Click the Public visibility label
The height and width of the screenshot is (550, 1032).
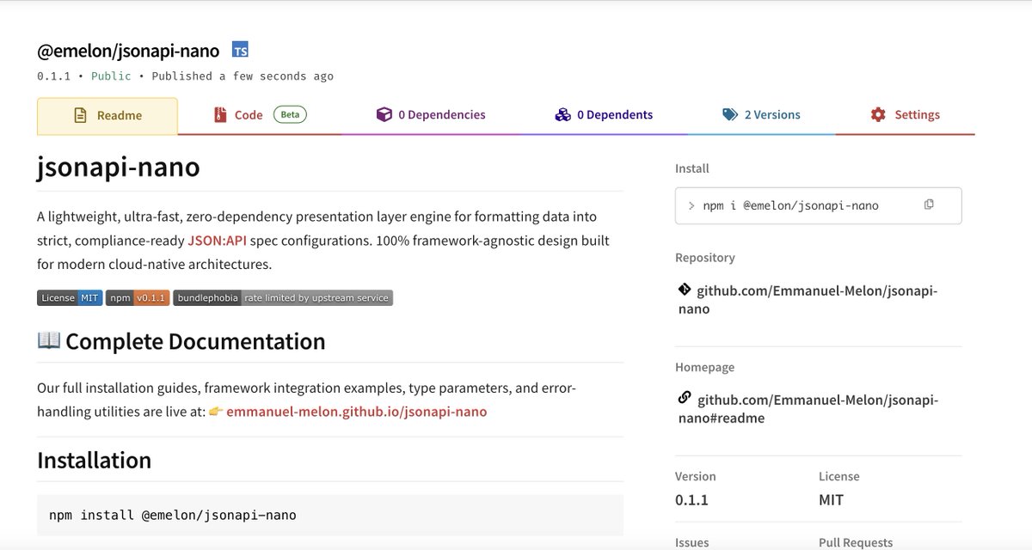pyautogui.click(x=111, y=76)
